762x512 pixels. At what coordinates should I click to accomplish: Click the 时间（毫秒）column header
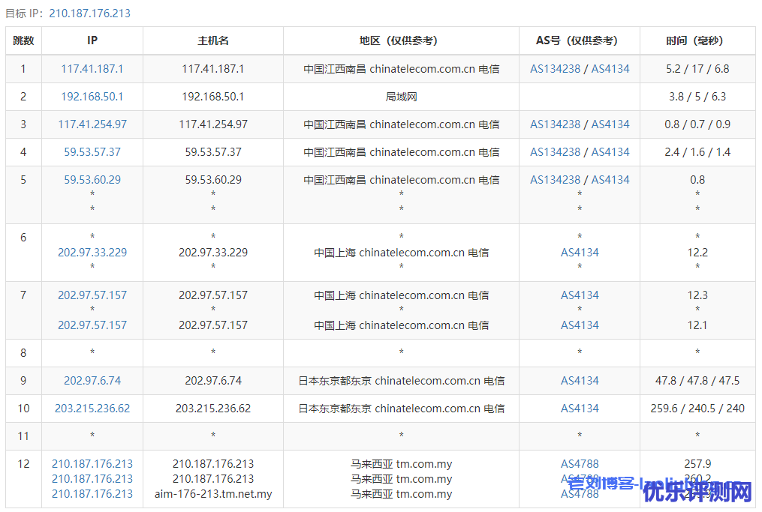click(697, 41)
